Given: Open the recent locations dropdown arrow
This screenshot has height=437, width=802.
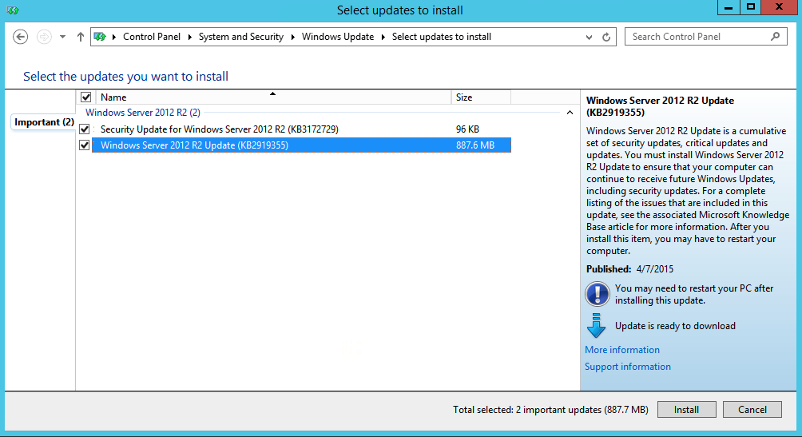Looking at the screenshot, I should click(x=62, y=37).
